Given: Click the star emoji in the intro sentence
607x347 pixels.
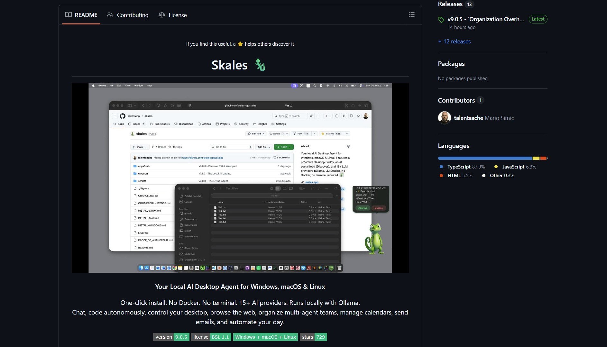Looking at the screenshot, I should pyautogui.click(x=240, y=44).
